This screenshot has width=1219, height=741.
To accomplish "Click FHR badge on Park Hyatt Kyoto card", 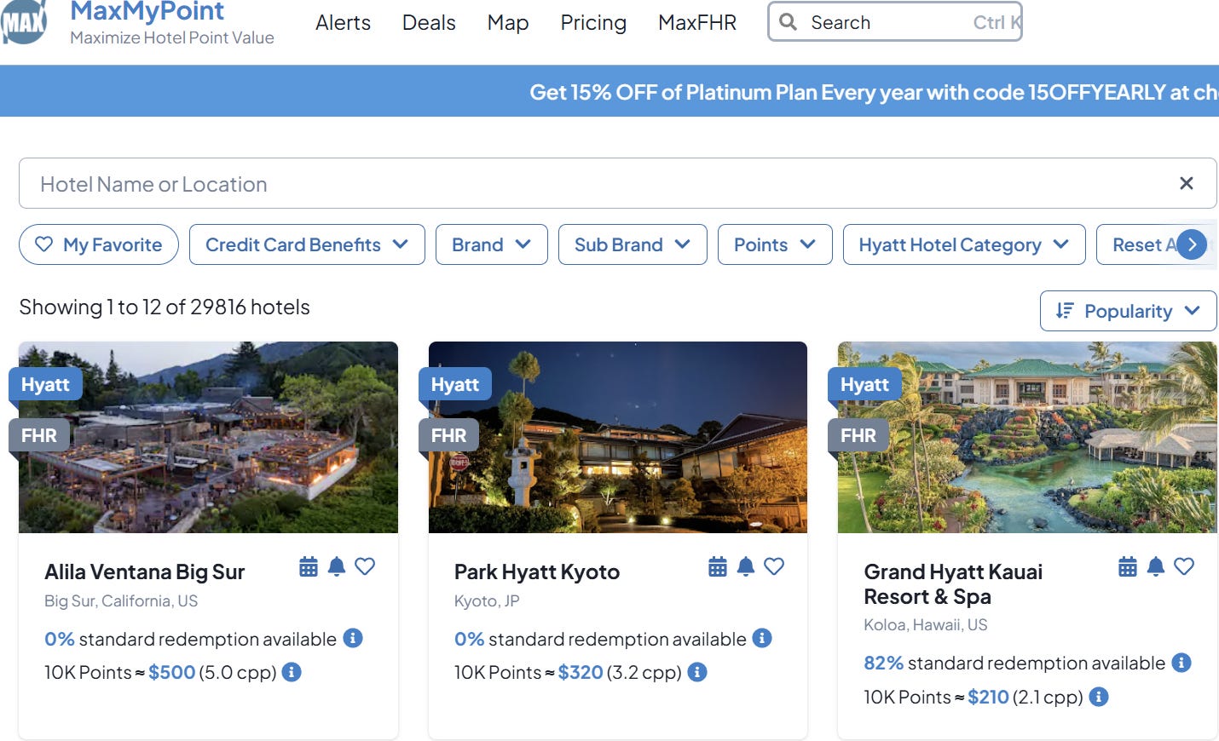I will pyautogui.click(x=448, y=435).
